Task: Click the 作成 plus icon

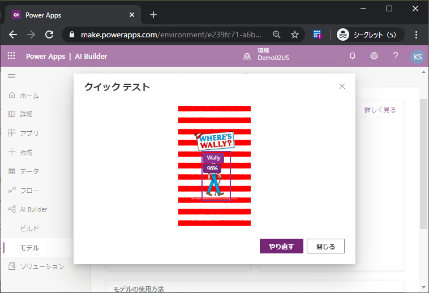Action: pos(12,152)
